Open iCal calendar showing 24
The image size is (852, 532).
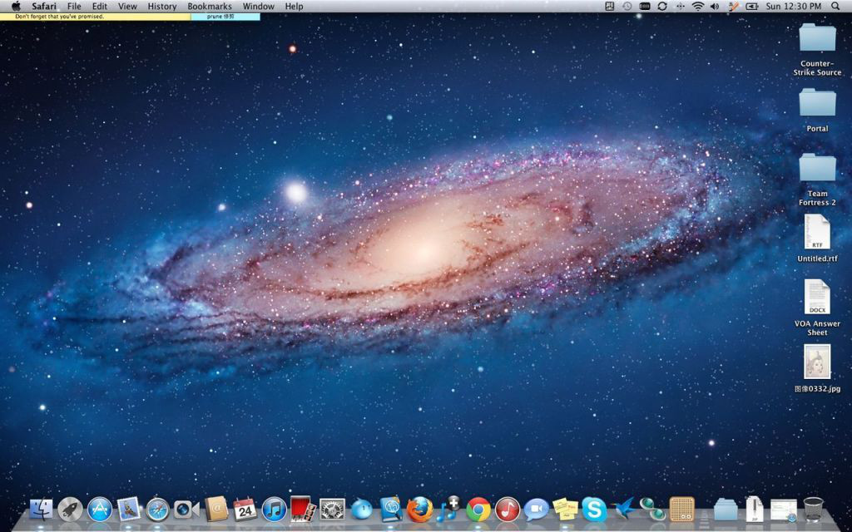[245, 509]
